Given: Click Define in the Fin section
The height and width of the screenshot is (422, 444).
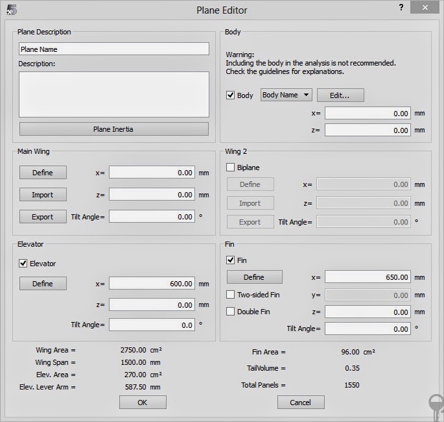Looking at the screenshot, I should (253, 277).
